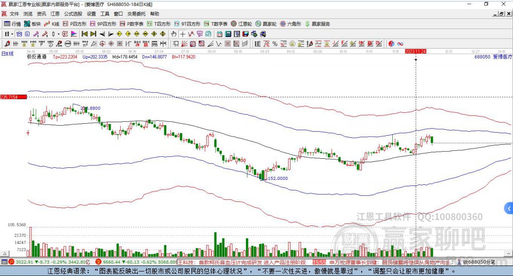
Task: Click the volume panel up triangle button
Action: point(5,253)
